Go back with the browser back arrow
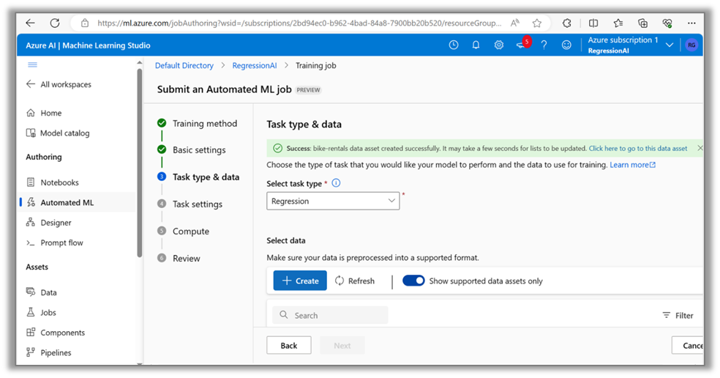This screenshot has height=378, width=720. click(30, 23)
